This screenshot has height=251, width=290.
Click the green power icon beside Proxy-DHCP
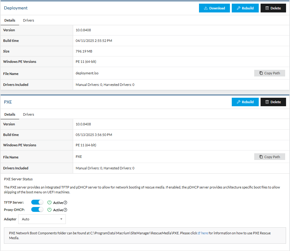click(50, 210)
